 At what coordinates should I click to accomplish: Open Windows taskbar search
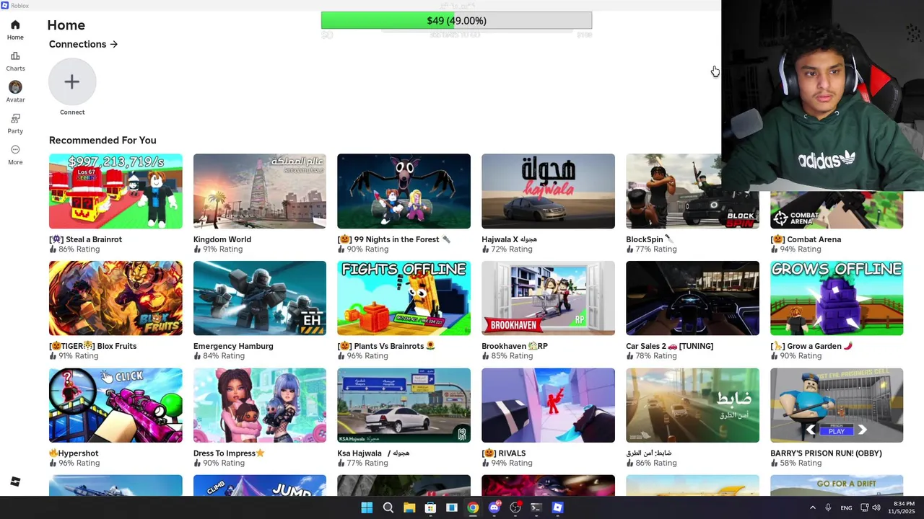click(388, 507)
